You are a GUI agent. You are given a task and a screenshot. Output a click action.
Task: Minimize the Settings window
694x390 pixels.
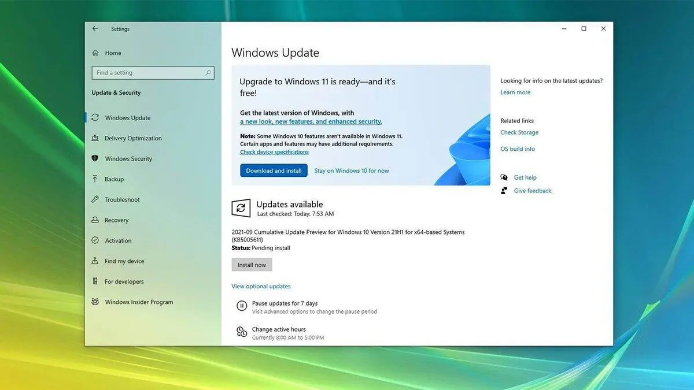pos(564,29)
